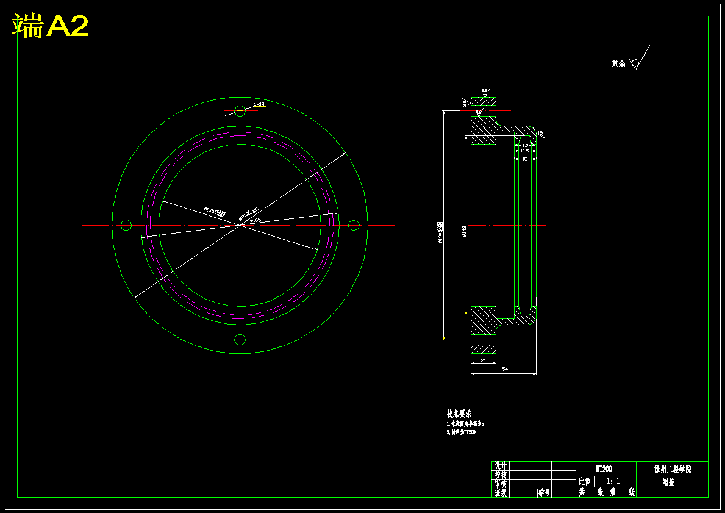Select the "技术要求" heading text
This screenshot has width=725, height=513.
[459, 413]
